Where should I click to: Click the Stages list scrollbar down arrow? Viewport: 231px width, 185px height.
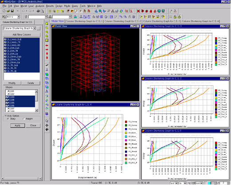(36, 110)
